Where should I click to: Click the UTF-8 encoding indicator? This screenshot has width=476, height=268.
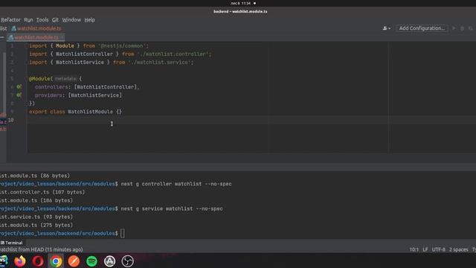(x=438, y=250)
